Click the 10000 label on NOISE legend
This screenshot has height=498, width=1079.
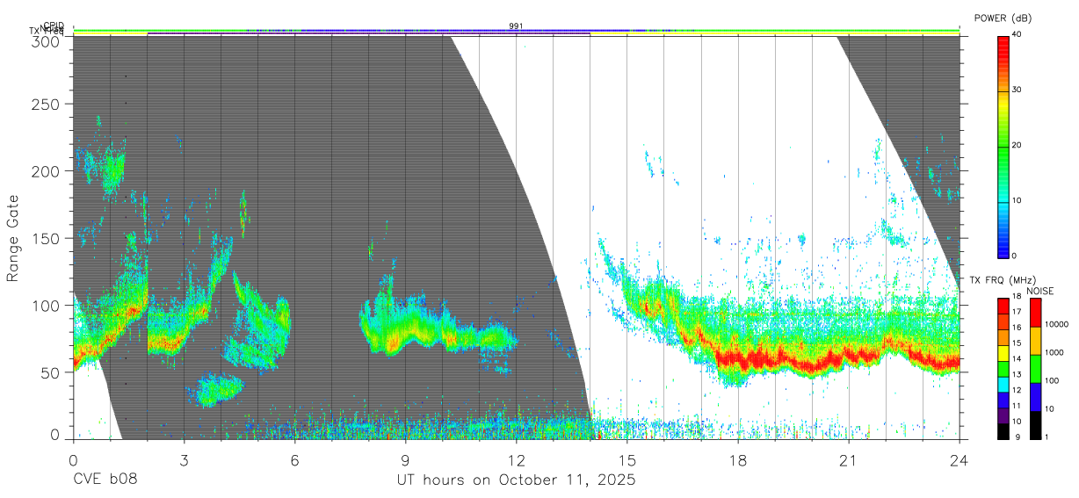pyautogui.click(x=1056, y=324)
